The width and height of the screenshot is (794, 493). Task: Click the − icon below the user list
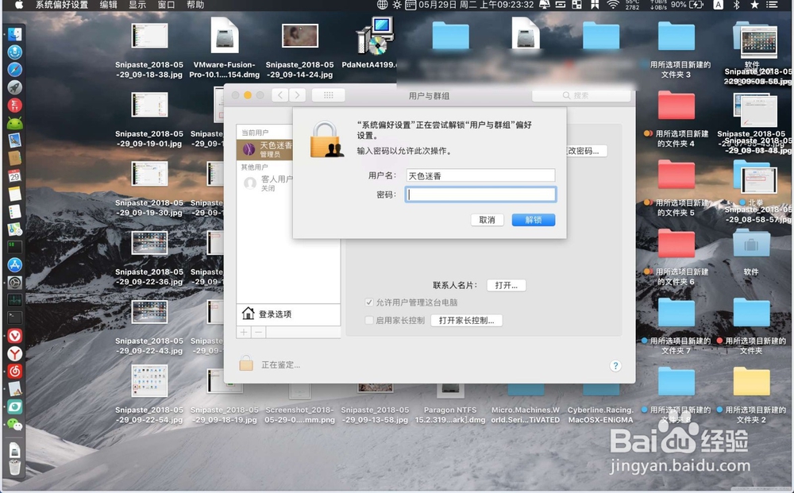tap(258, 332)
